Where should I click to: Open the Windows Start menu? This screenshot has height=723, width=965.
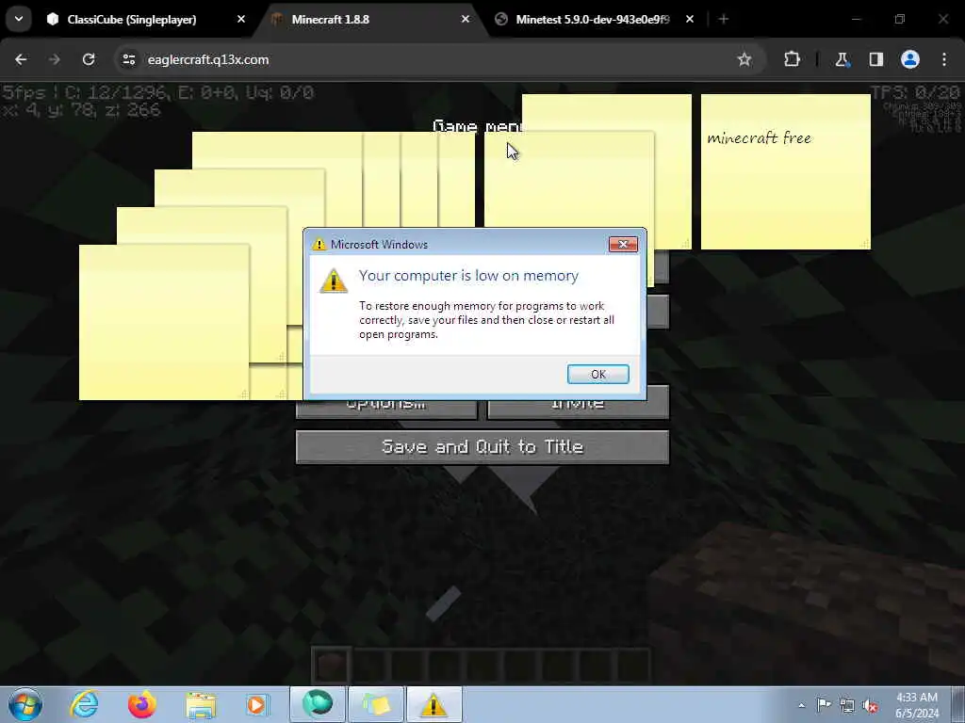click(25, 704)
